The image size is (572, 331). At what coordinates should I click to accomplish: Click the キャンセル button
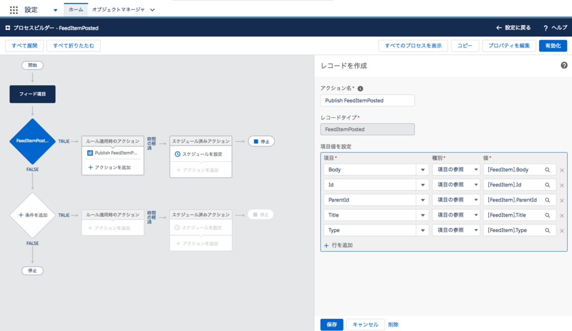pyautogui.click(x=365, y=324)
